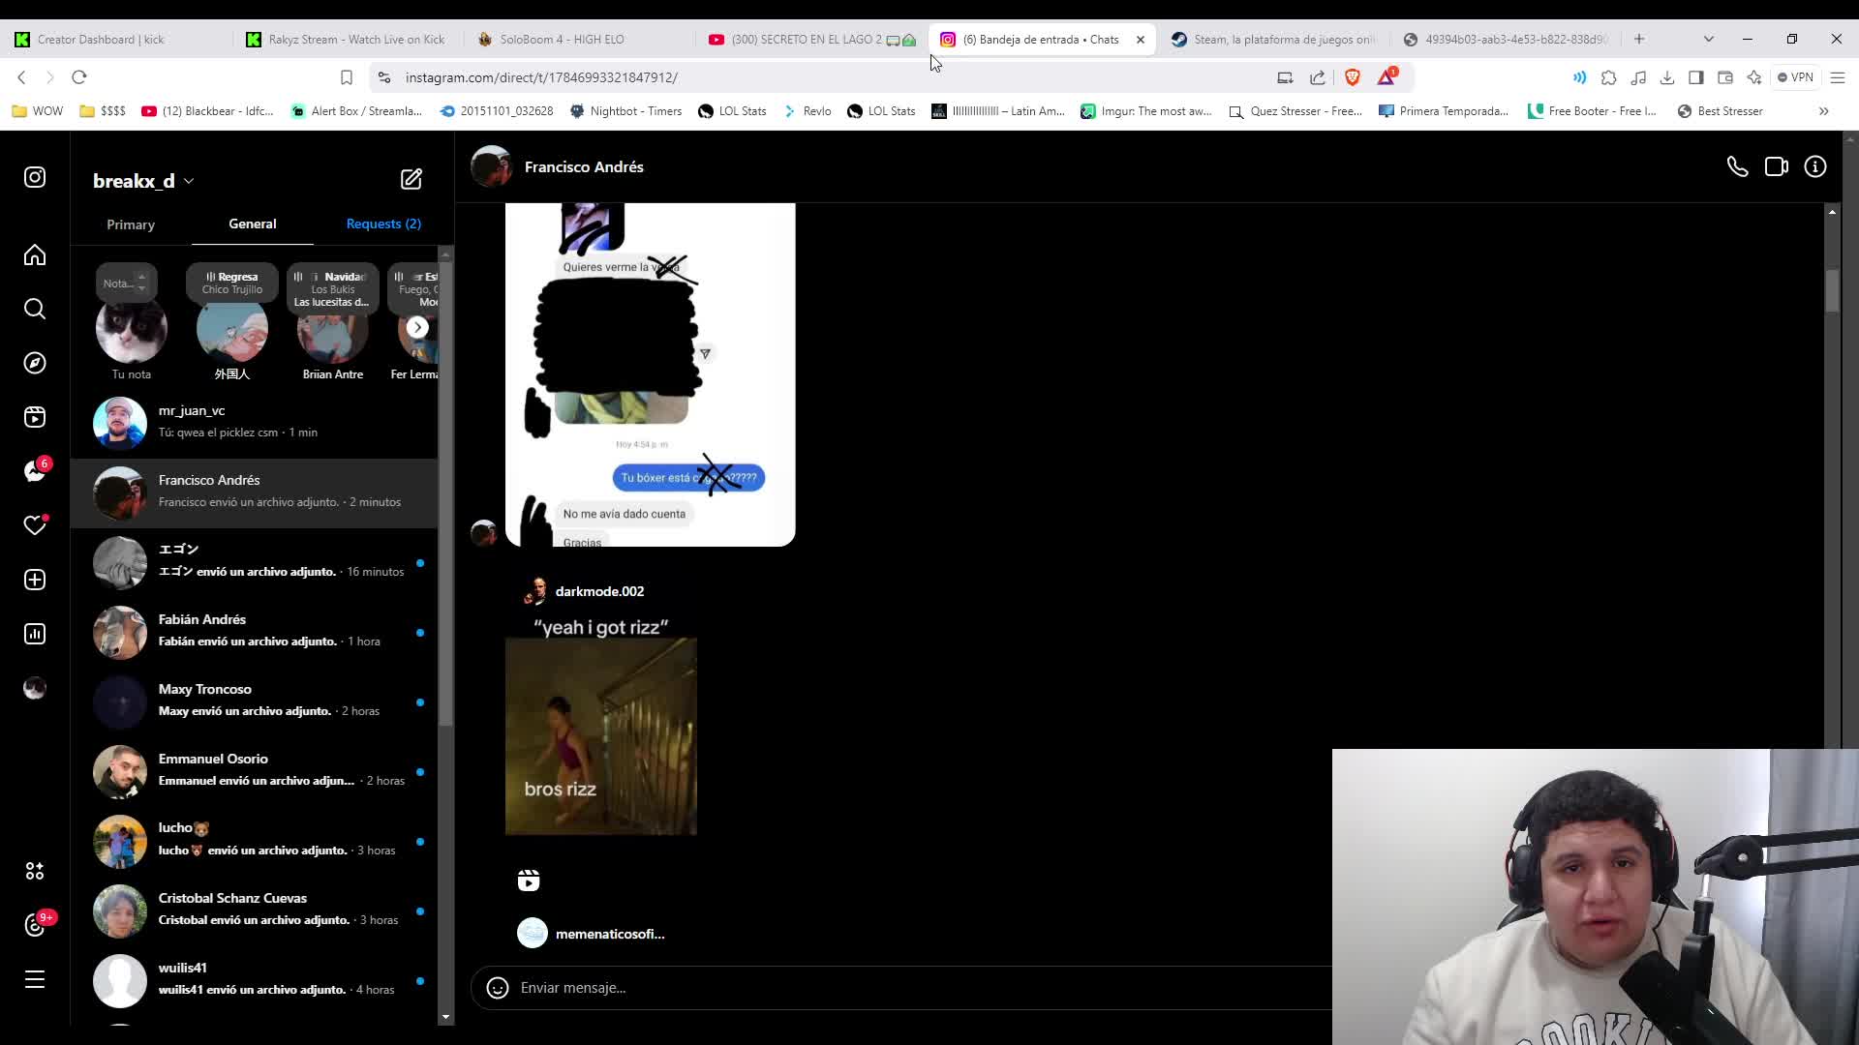Show more notes with the carousel arrow
Screen dimensions: 1859x1045
point(417,327)
